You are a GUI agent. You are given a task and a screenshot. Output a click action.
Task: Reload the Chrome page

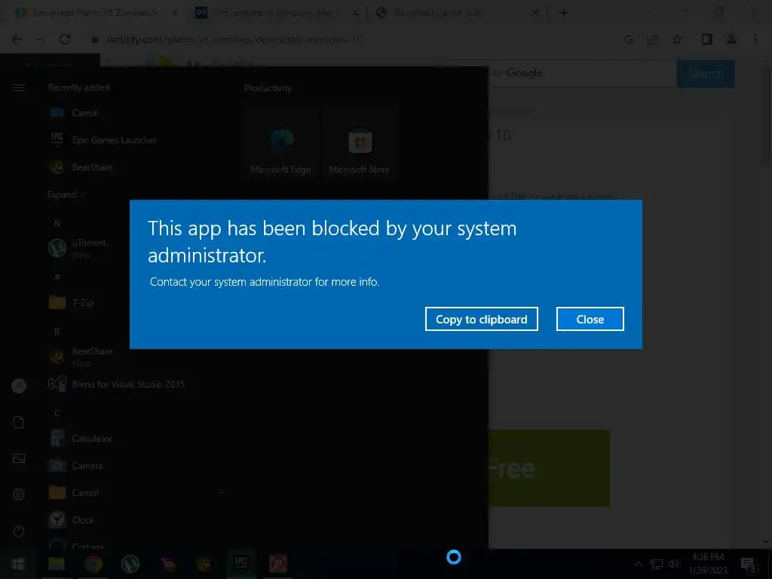(x=65, y=39)
